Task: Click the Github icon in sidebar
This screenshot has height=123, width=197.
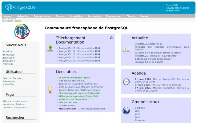Action: pyautogui.click(x=3, y=64)
